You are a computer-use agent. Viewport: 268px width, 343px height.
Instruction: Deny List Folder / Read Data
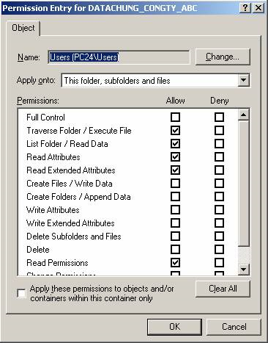click(x=219, y=144)
